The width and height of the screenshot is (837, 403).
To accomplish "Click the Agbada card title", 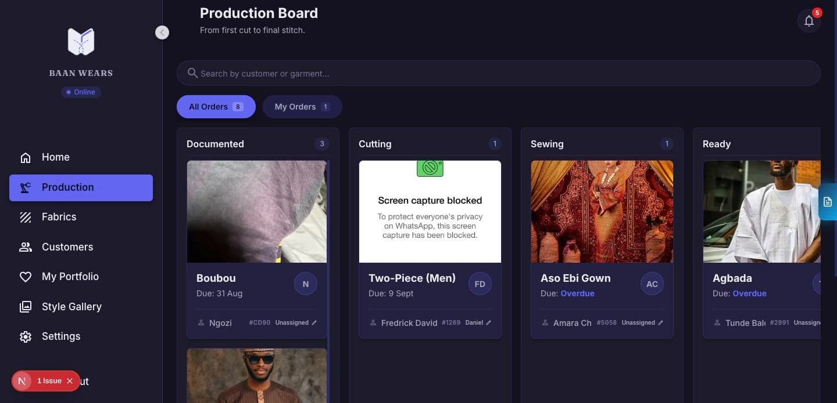I will point(732,278).
